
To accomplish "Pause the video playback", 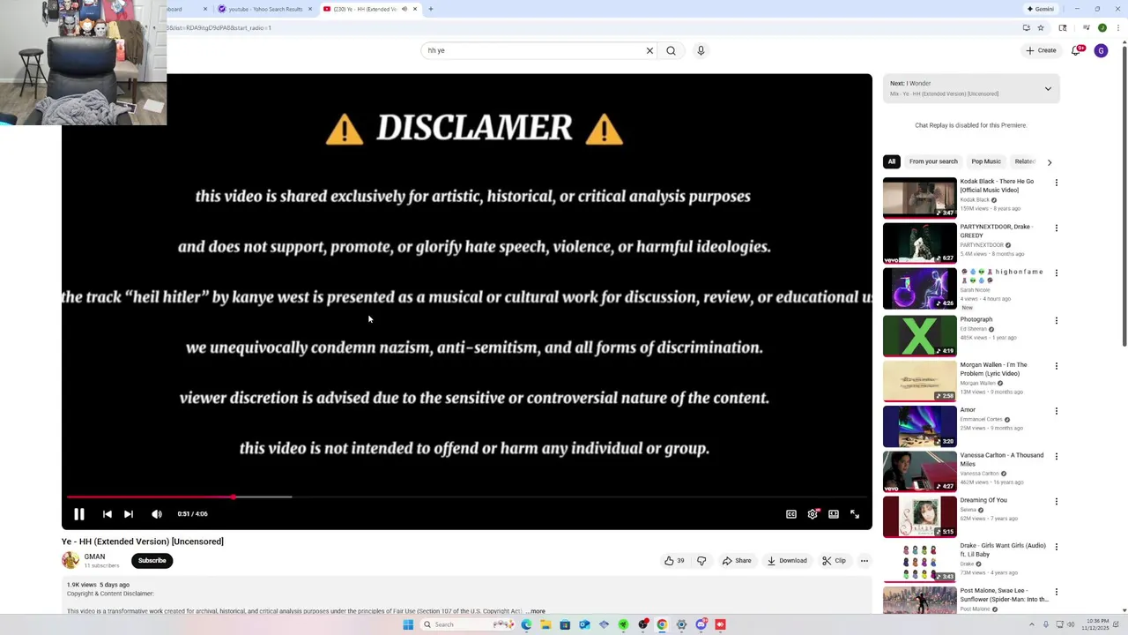I will tap(78, 514).
